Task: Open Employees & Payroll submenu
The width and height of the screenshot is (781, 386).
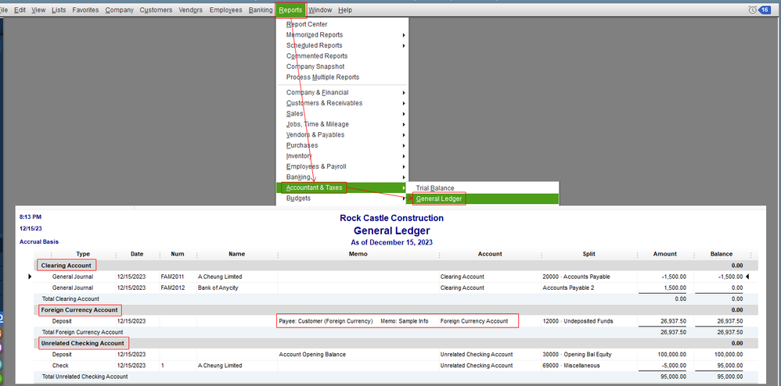Action: point(343,166)
